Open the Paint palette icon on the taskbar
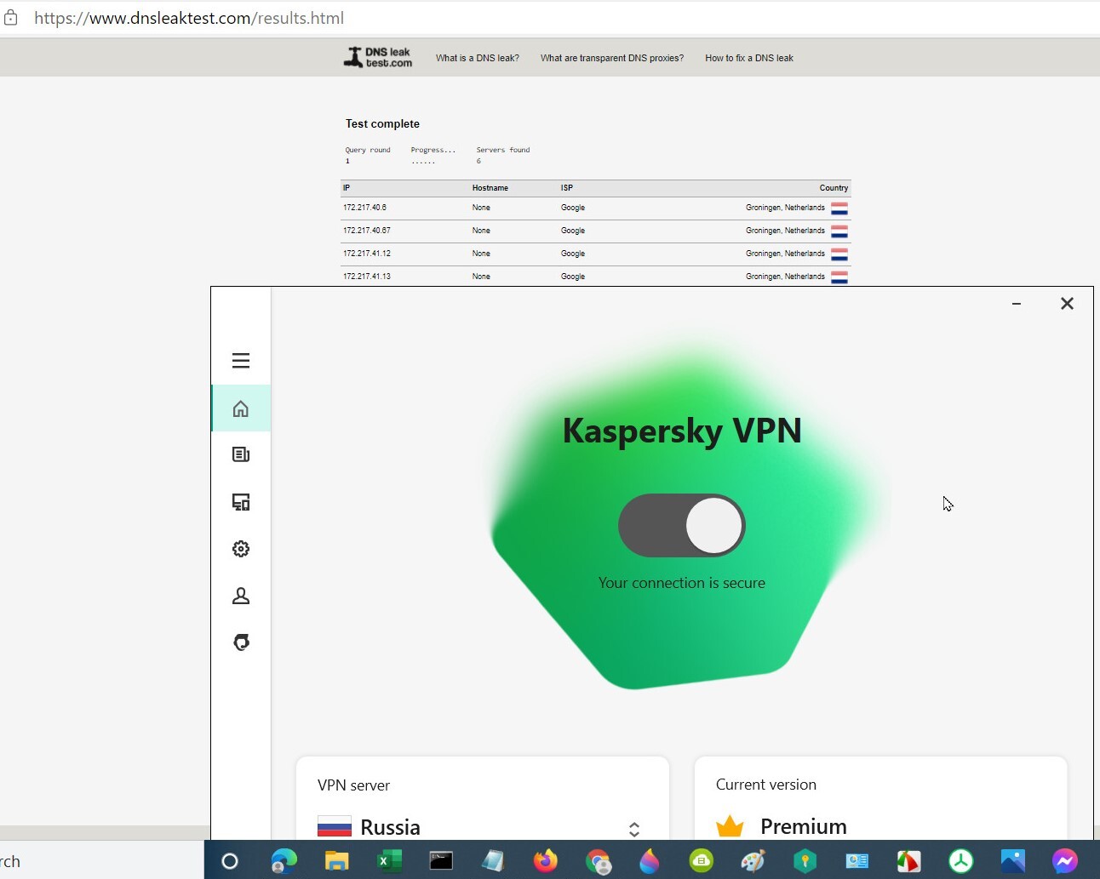Screen dimensions: 1100x879 pos(753,861)
